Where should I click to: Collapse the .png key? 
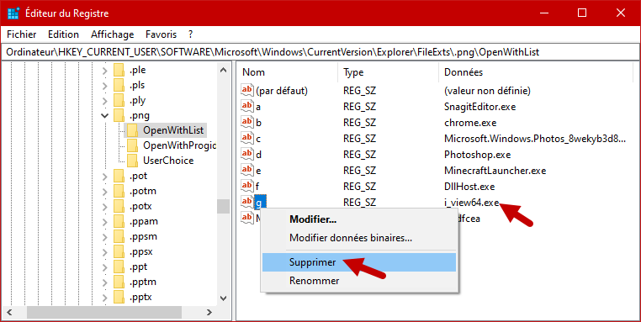pyautogui.click(x=105, y=116)
